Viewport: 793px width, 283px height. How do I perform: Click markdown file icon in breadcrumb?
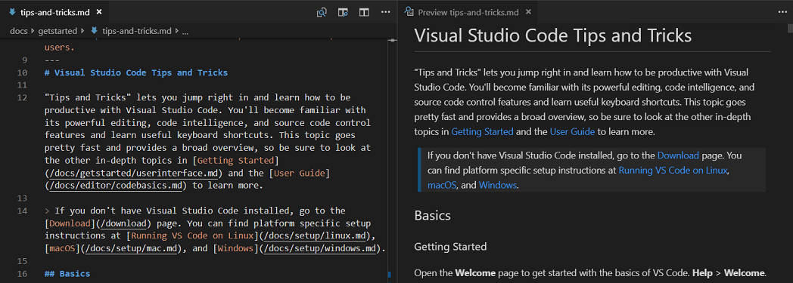(94, 31)
